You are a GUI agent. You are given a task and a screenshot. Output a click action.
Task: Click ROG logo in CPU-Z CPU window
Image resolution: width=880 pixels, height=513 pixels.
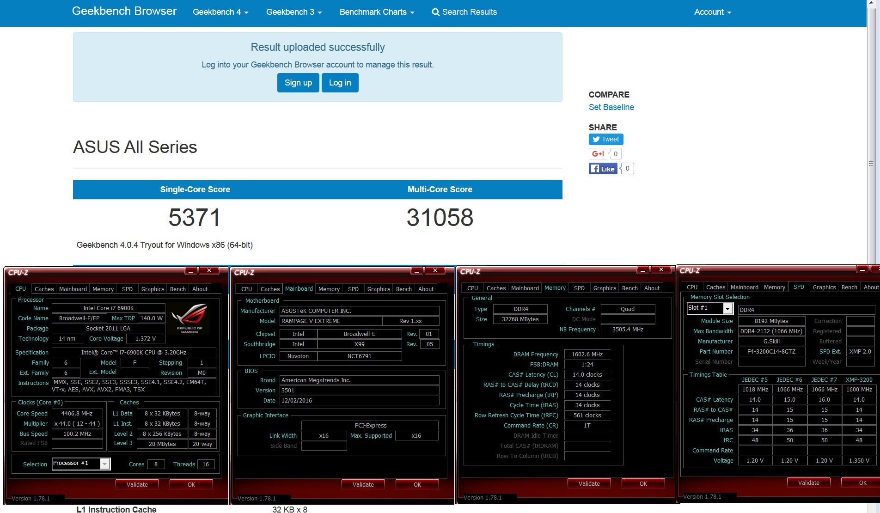tap(189, 318)
